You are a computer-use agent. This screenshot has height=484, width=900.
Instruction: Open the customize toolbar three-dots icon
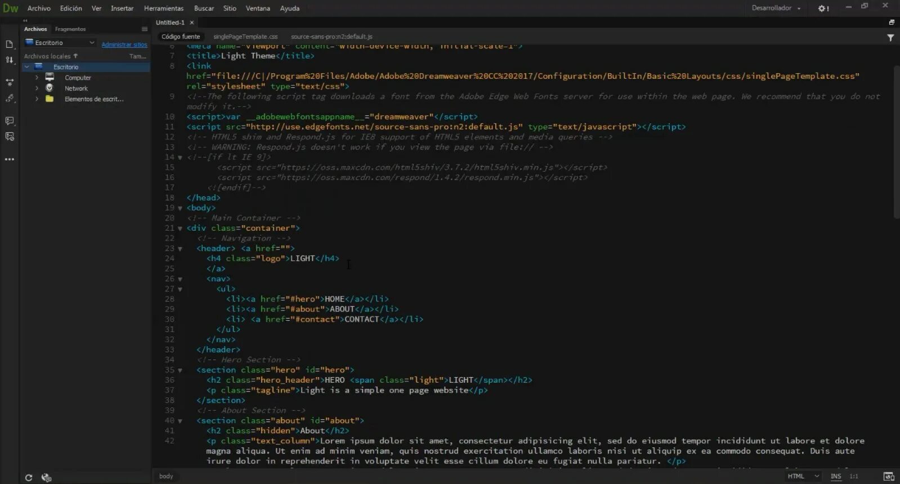click(x=10, y=159)
